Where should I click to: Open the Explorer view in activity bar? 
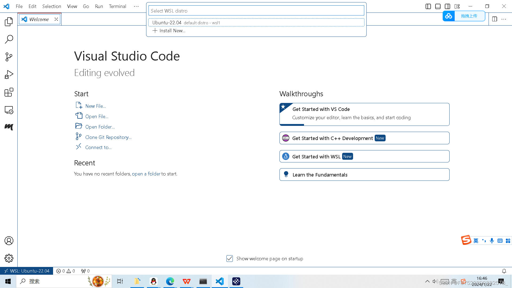click(9, 22)
